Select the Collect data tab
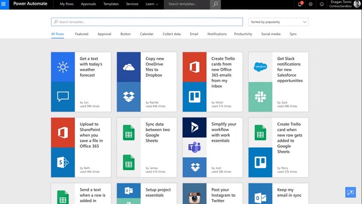 pyautogui.click(x=171, y=34)
